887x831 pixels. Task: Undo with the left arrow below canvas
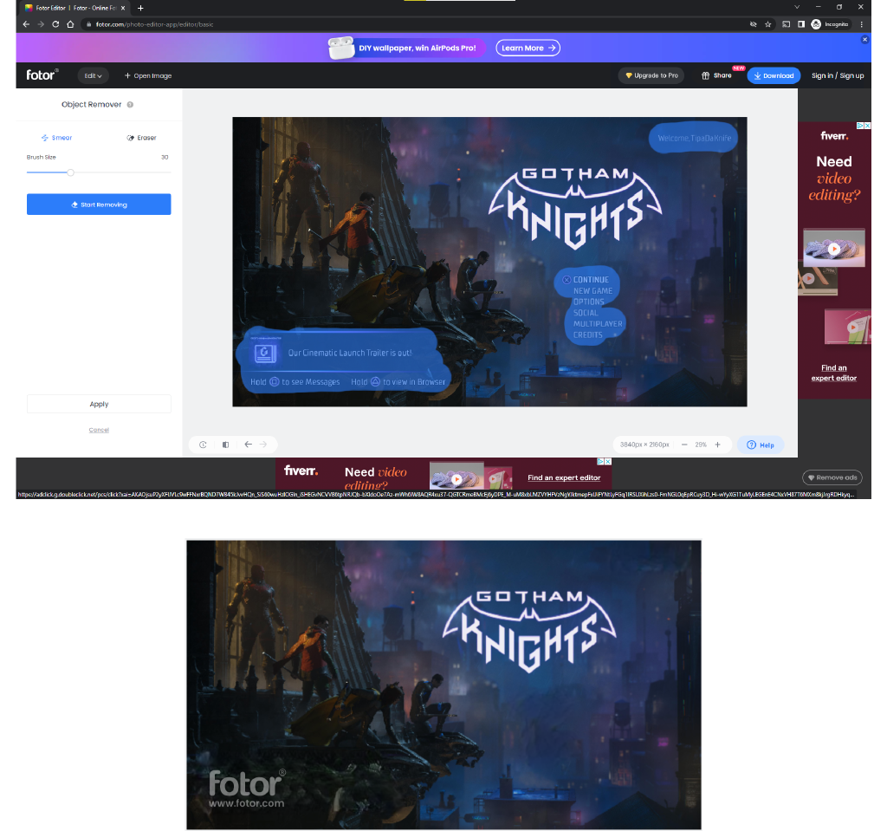248,445
